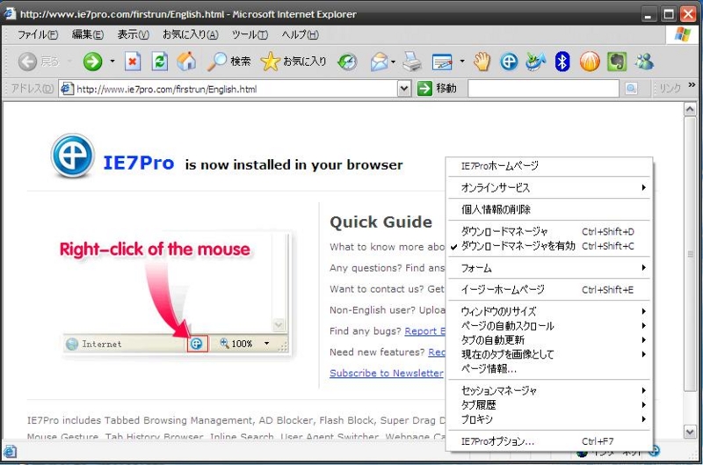The image size is (703, 465).
Task: Expand the ウィンドウのリサイズ submenu
Action: [x=549, y=311]
